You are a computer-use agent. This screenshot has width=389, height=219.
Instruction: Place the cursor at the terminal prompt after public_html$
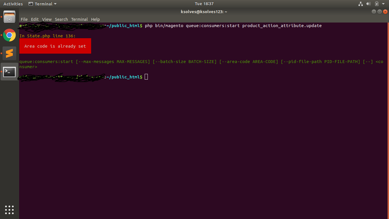pos(146,77)
